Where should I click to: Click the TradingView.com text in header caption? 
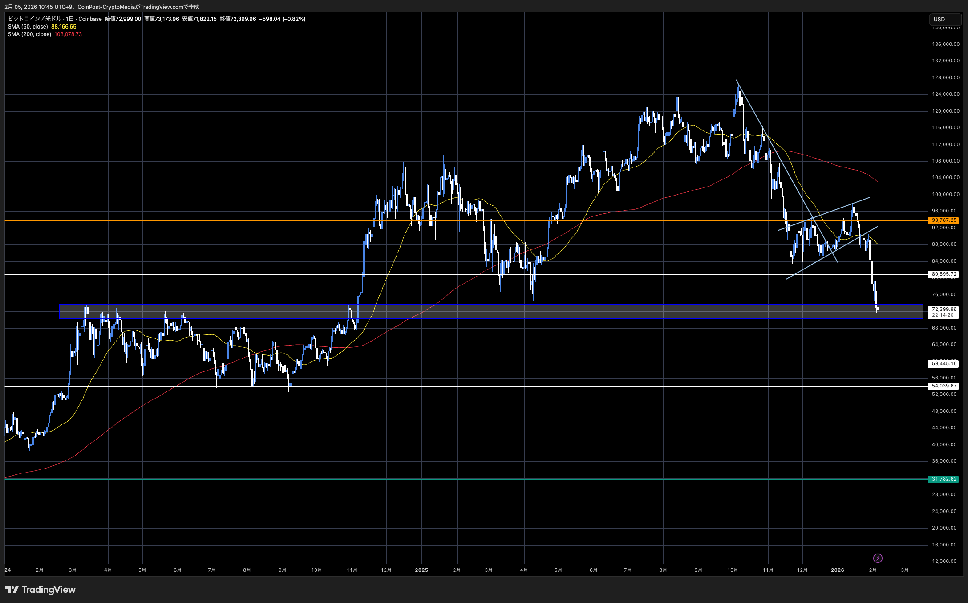click(x=162, y=7)
